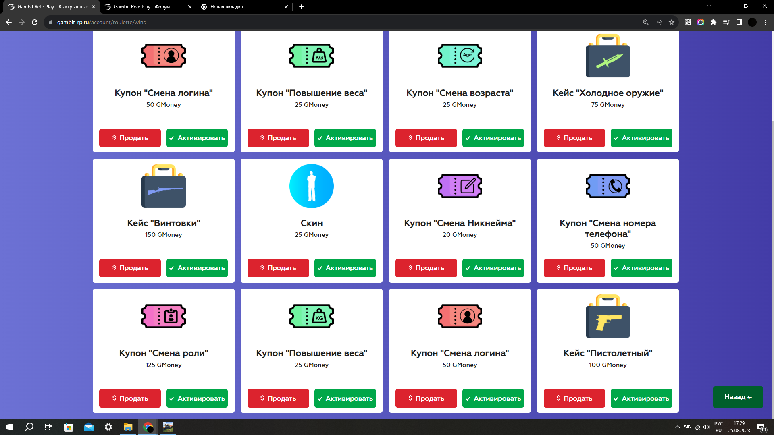This screenshot has width=774, height=435.
Task: Click the "Смена логина" coupon ticket icon in the top row
Action: [x=163, y=56]
